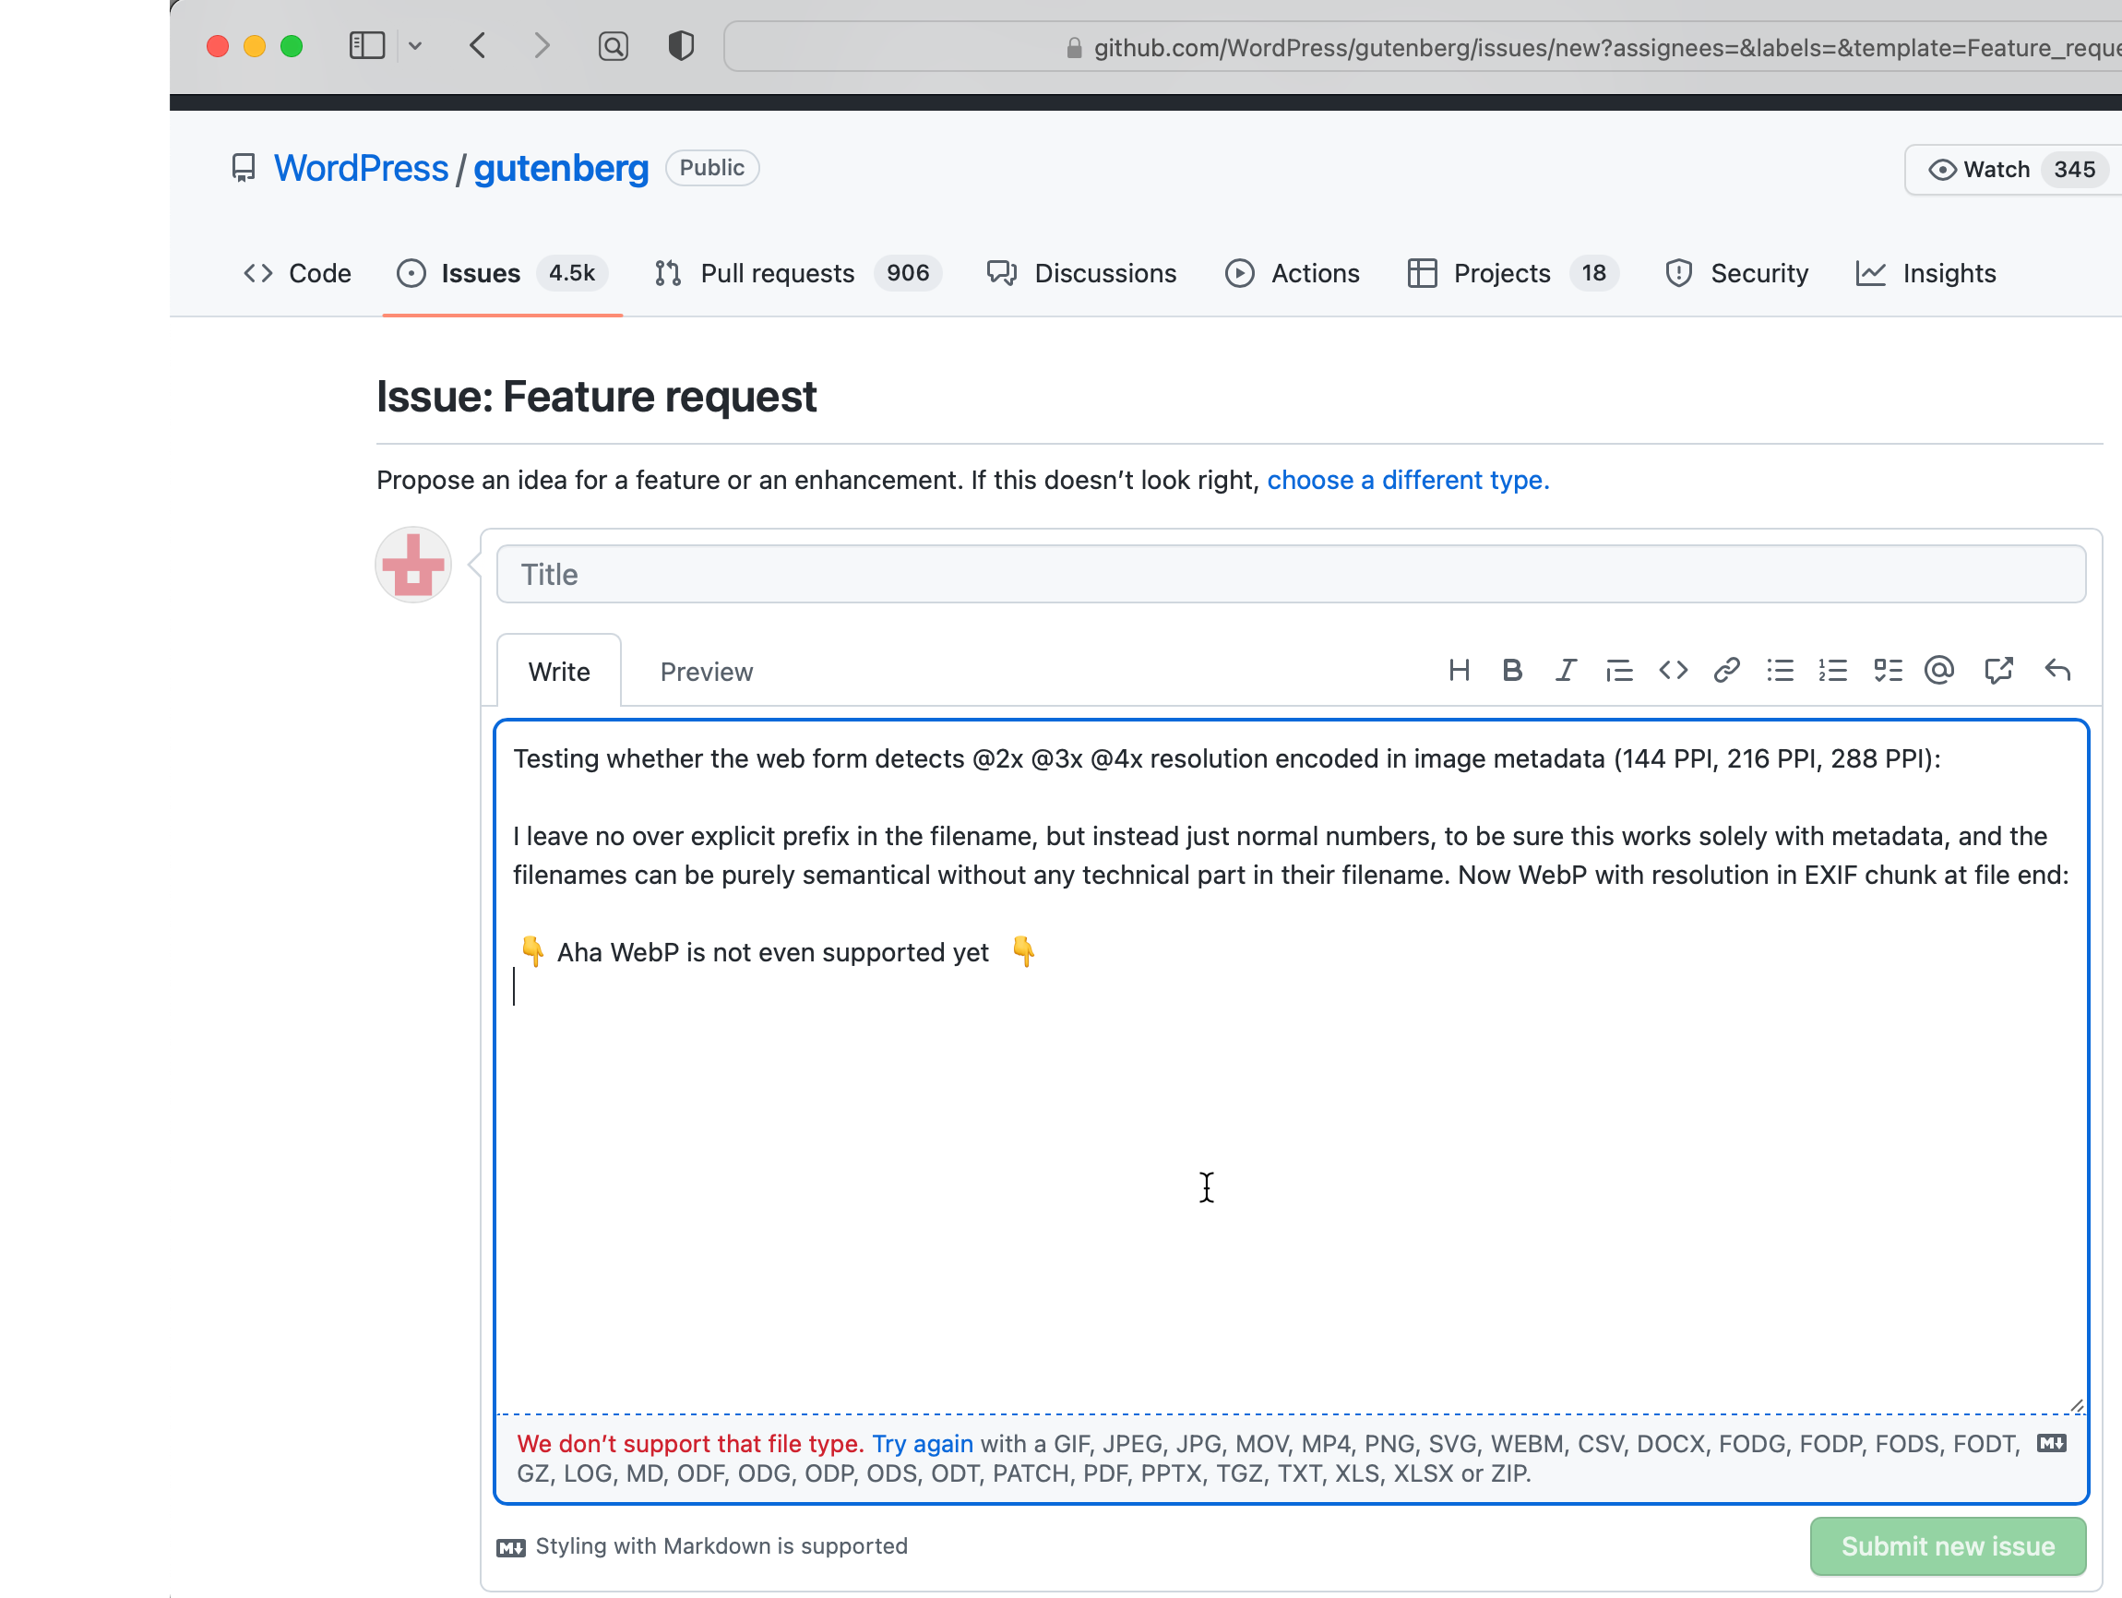
Task: Open the sidebar options dropdown
Action: (416, 45)
